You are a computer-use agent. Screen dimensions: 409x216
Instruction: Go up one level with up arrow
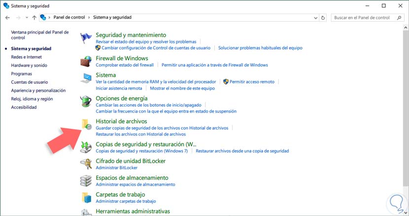click(x=34, y=17)
